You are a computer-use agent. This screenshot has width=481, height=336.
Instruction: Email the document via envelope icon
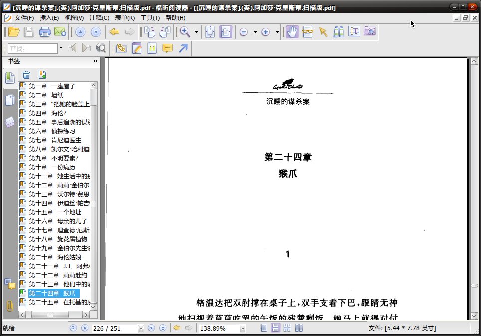coord(60,32)
